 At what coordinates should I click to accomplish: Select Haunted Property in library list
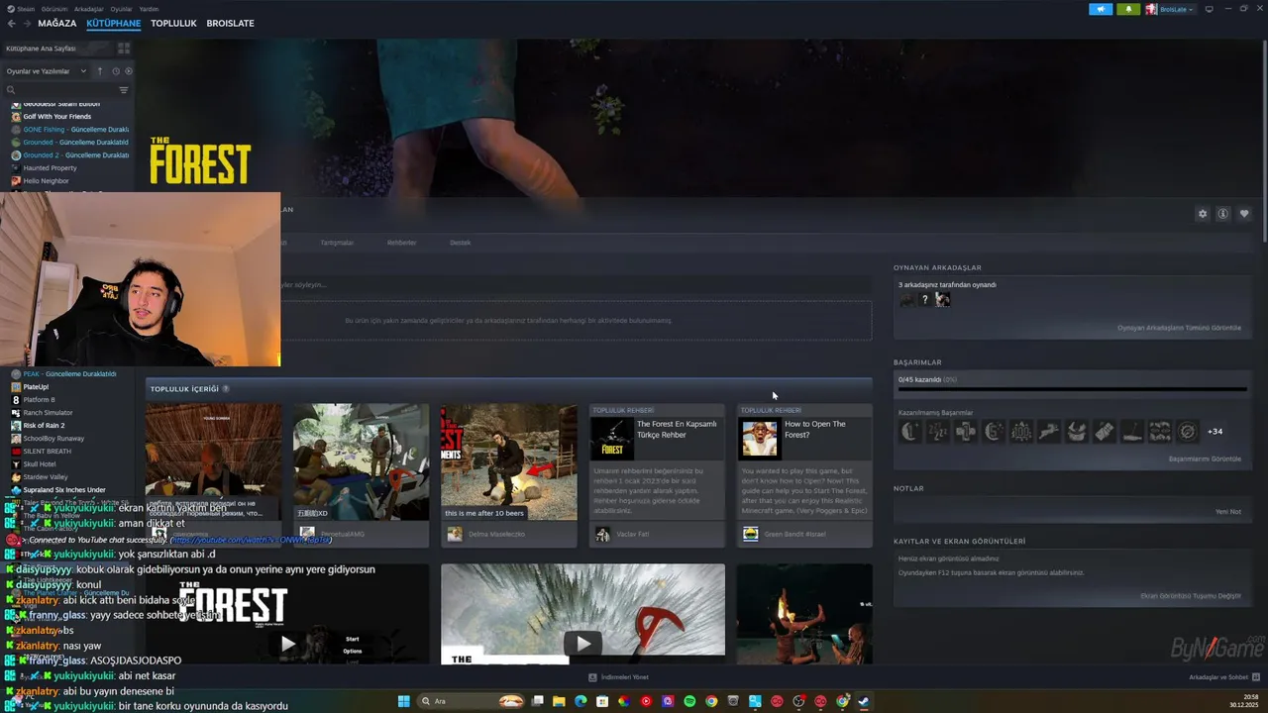50,167
